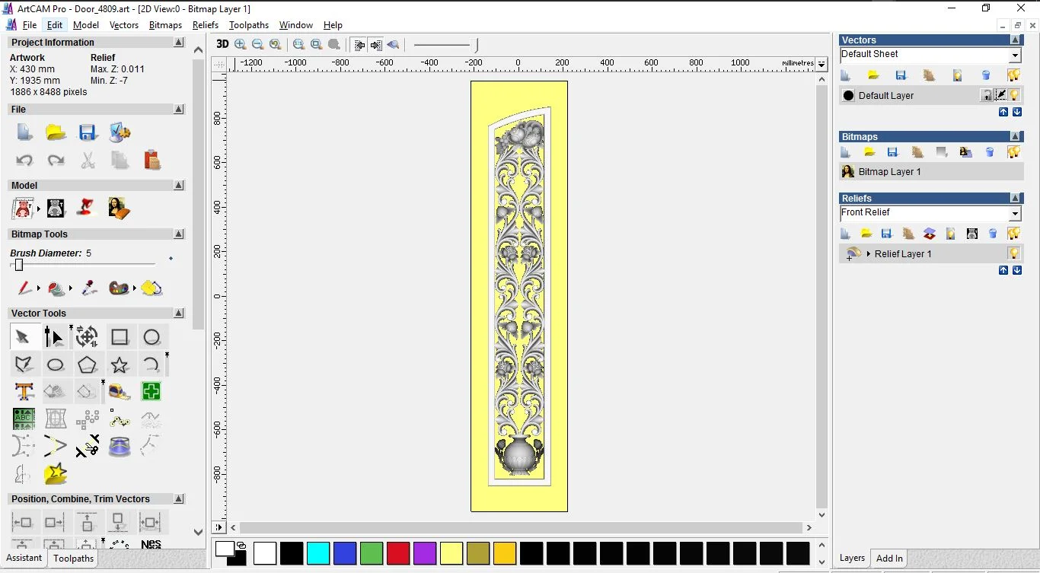
Task: Toggle the lock on Default Layer
Action: tap(987, 95)
